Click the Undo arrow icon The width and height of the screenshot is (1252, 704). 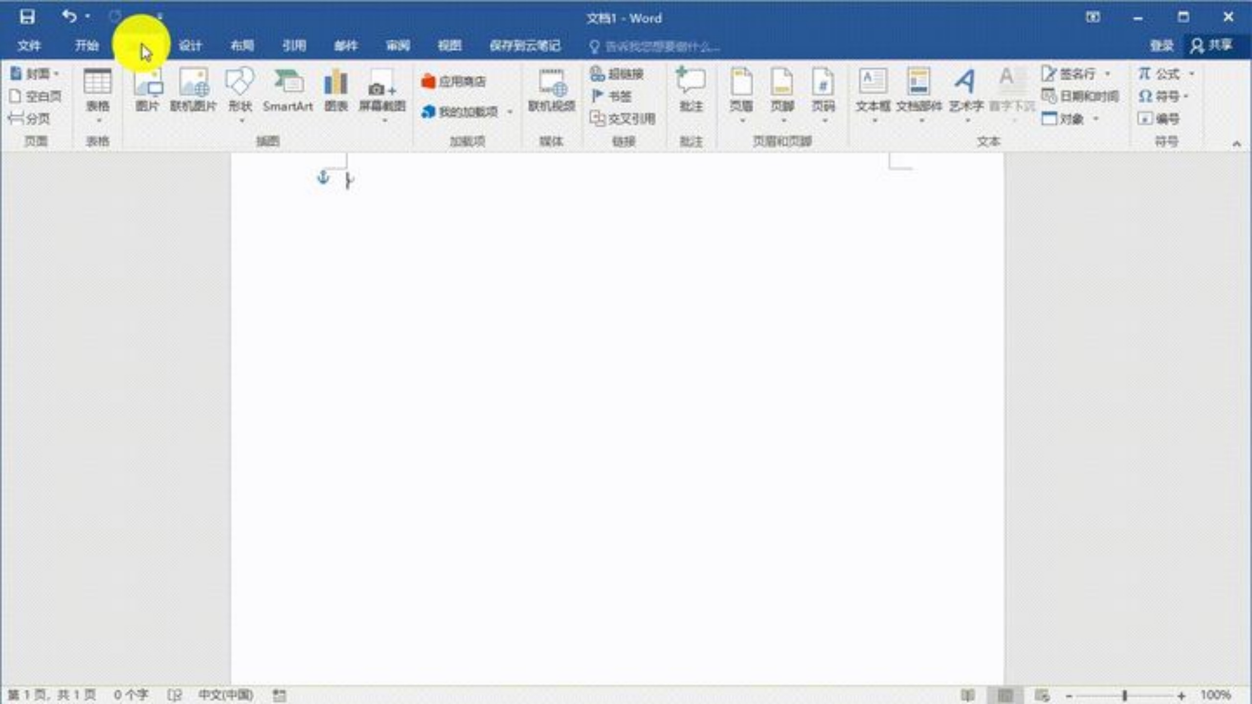(x=69, y=17)
